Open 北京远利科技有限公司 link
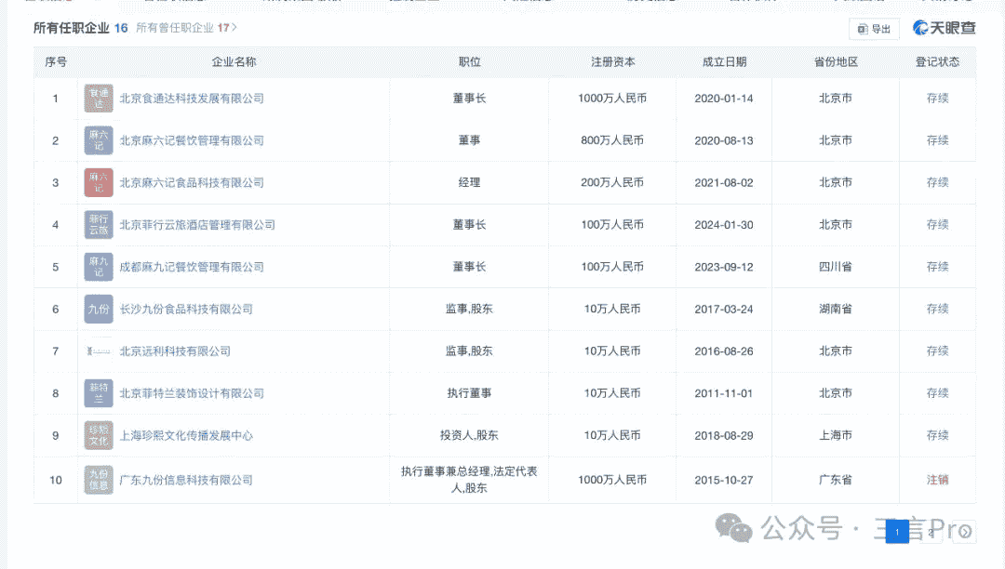Screen dimensions: 1005x569 (175, 351)
